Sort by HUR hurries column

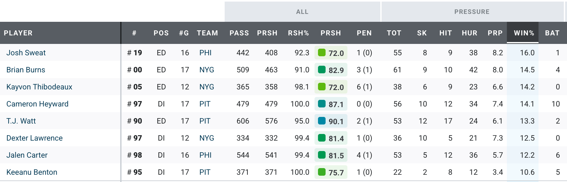pyautogui.click(x=469, y=33)
